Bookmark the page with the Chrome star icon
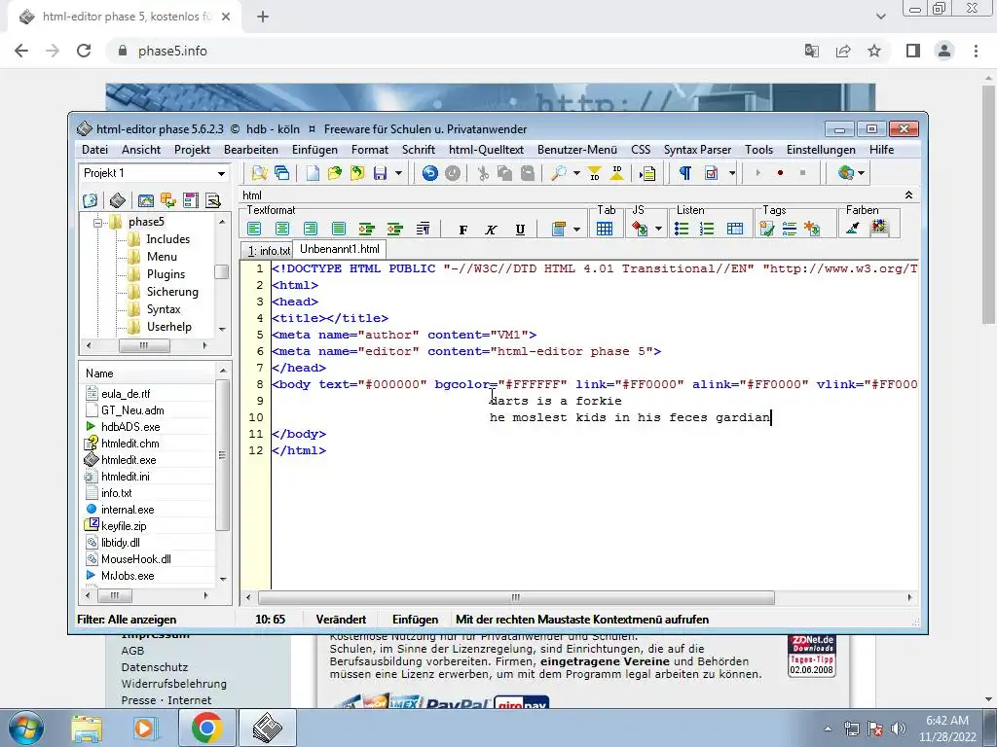Image resolution: width=997 pixels, height=747 pixels. [x=874, y=51]
